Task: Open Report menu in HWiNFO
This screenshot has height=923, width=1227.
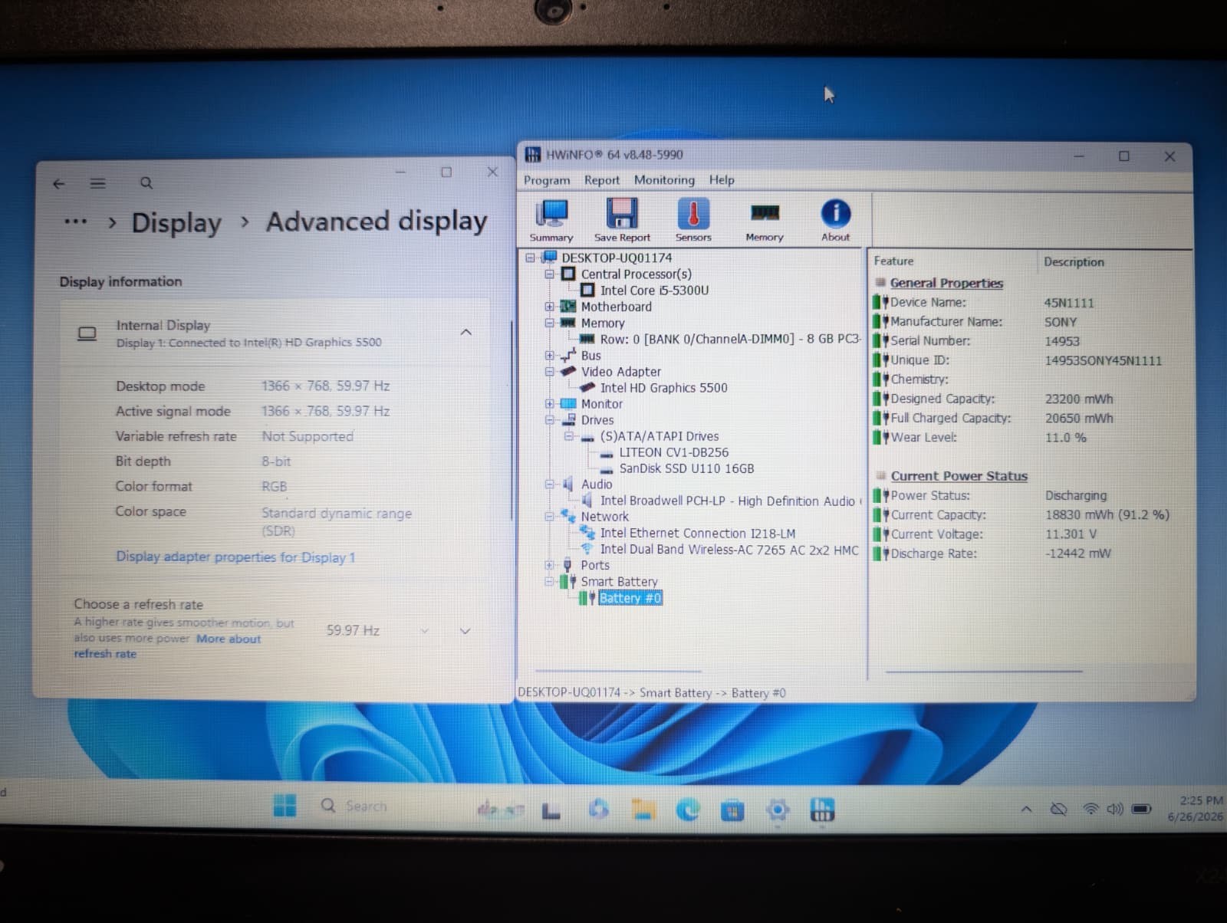Action: tap(602, 180)
